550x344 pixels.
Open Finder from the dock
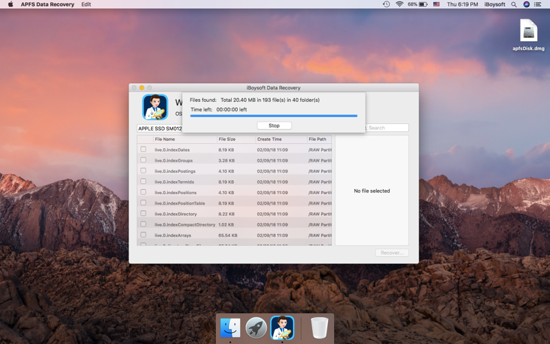click(x=230, y=327)
